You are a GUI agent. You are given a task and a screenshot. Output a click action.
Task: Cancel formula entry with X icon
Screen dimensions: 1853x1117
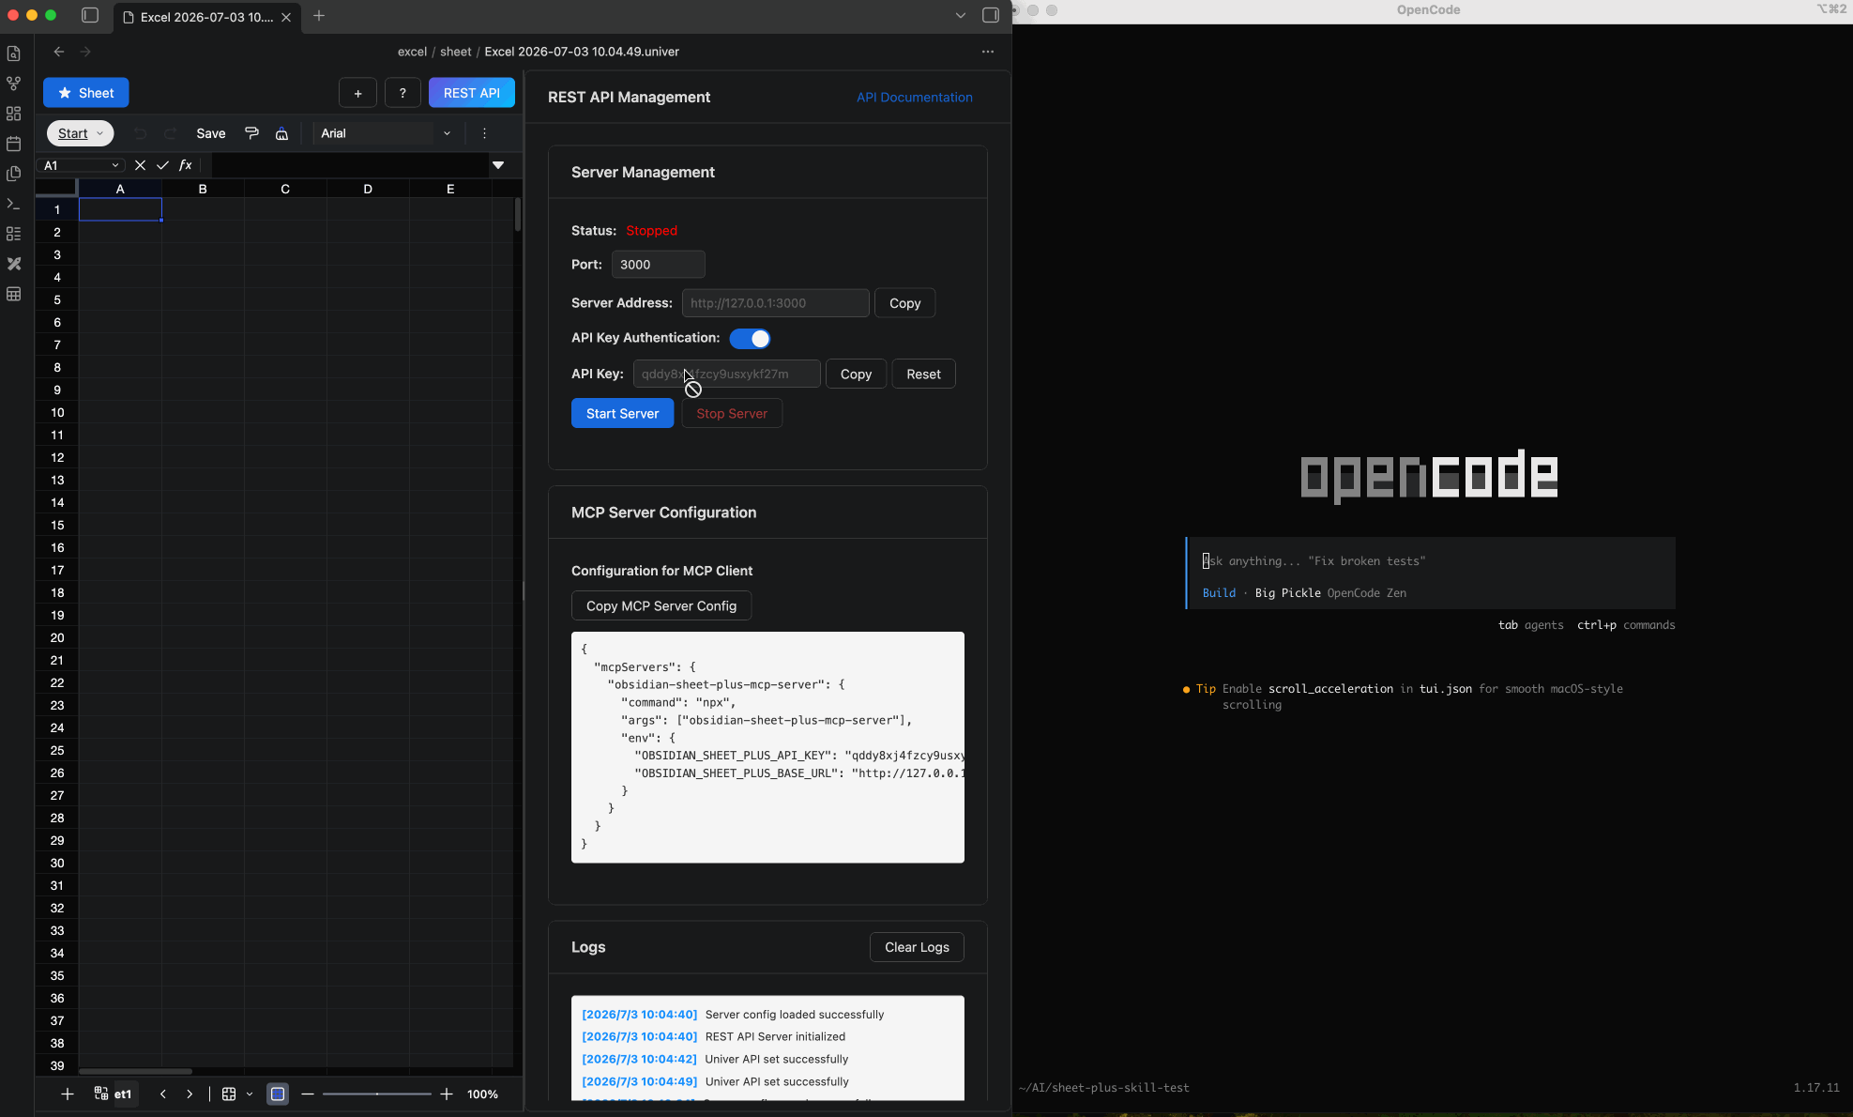[140, 165]
